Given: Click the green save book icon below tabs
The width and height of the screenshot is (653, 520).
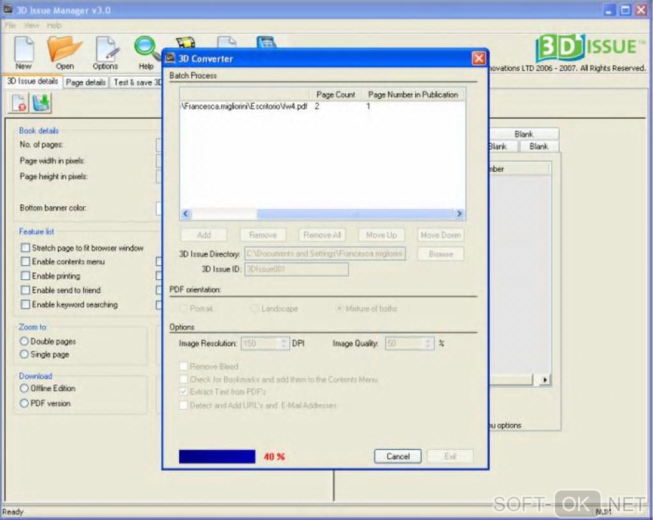Looking at the screenshot, I should pyautogui.click(x=41, y=102).
